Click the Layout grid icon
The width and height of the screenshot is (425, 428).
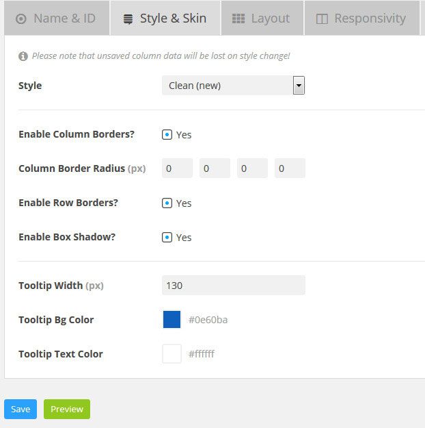click(238, 18)
